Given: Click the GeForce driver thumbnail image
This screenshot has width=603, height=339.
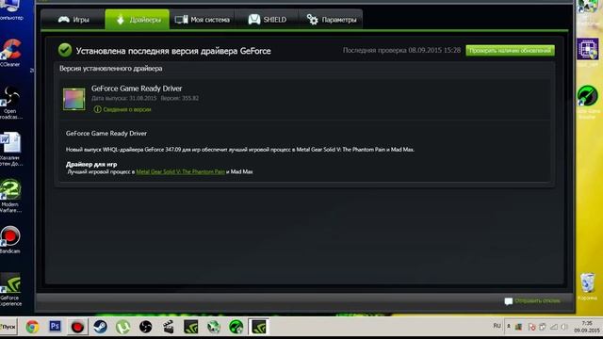Looking at the screenshot, I should [73, 99].
